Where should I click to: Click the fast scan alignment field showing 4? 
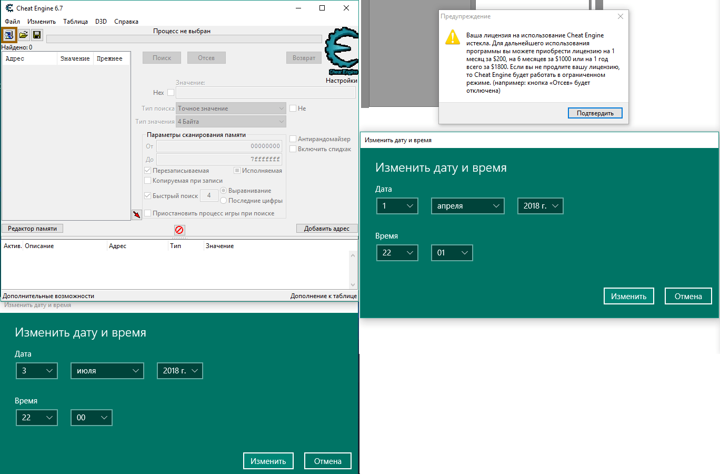tap(209, 195)
